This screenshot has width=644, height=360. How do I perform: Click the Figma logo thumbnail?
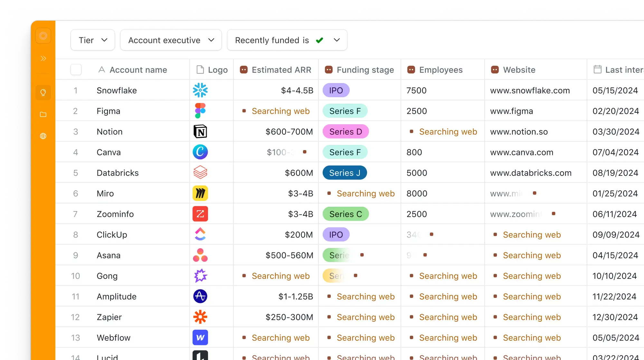[x=200, y=111]
